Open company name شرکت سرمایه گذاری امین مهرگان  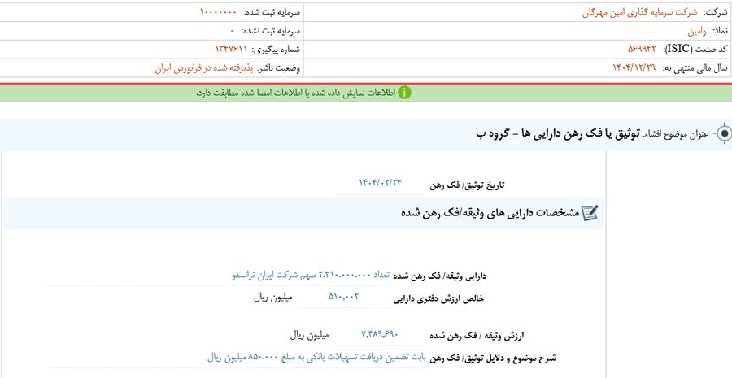click(x=639, y=13)
